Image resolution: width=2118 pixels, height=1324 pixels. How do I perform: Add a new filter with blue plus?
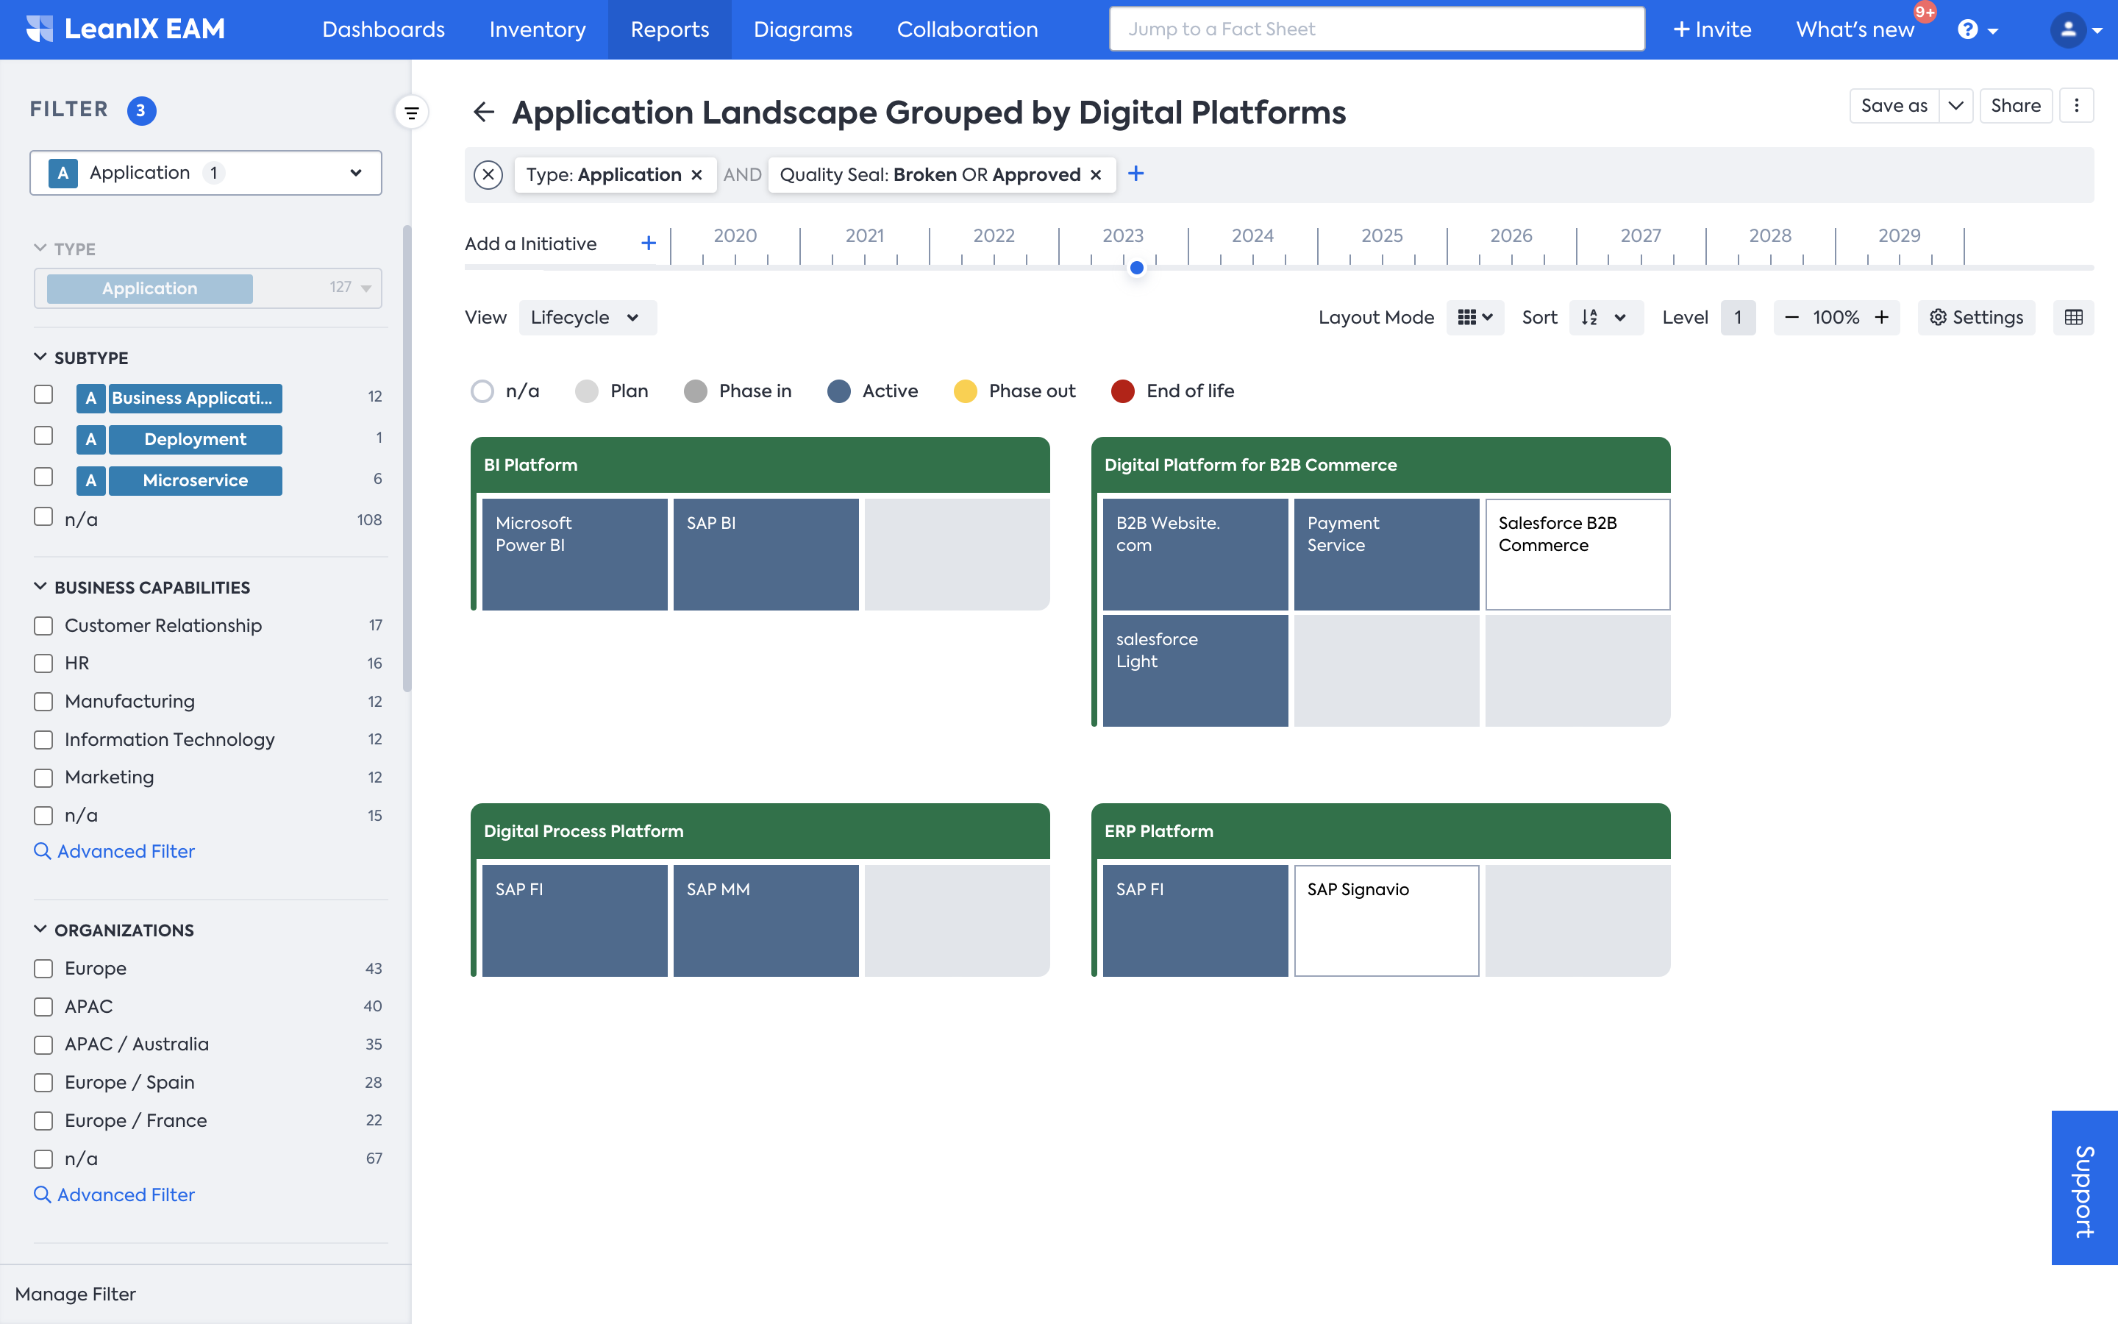coord(1136,174)
